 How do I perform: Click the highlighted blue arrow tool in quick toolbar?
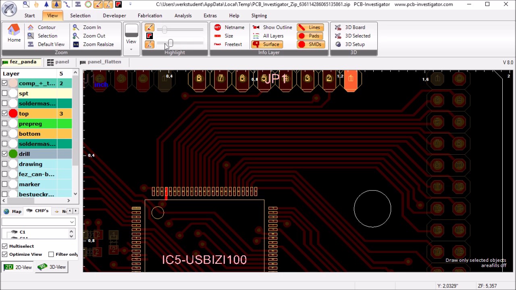click(56, 4)
